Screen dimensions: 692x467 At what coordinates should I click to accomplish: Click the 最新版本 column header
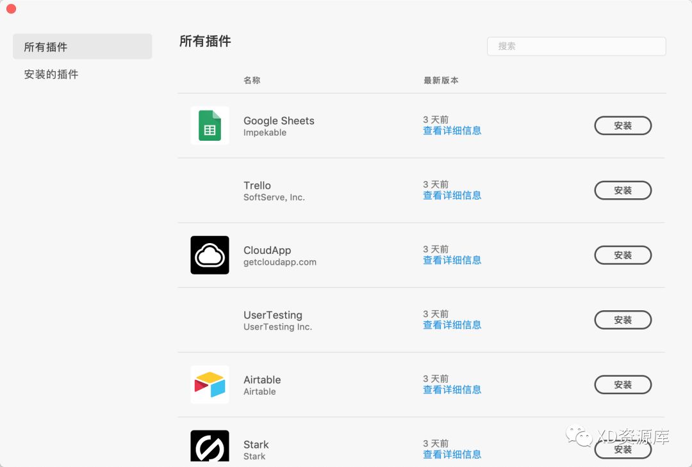[x=441, y=80]
